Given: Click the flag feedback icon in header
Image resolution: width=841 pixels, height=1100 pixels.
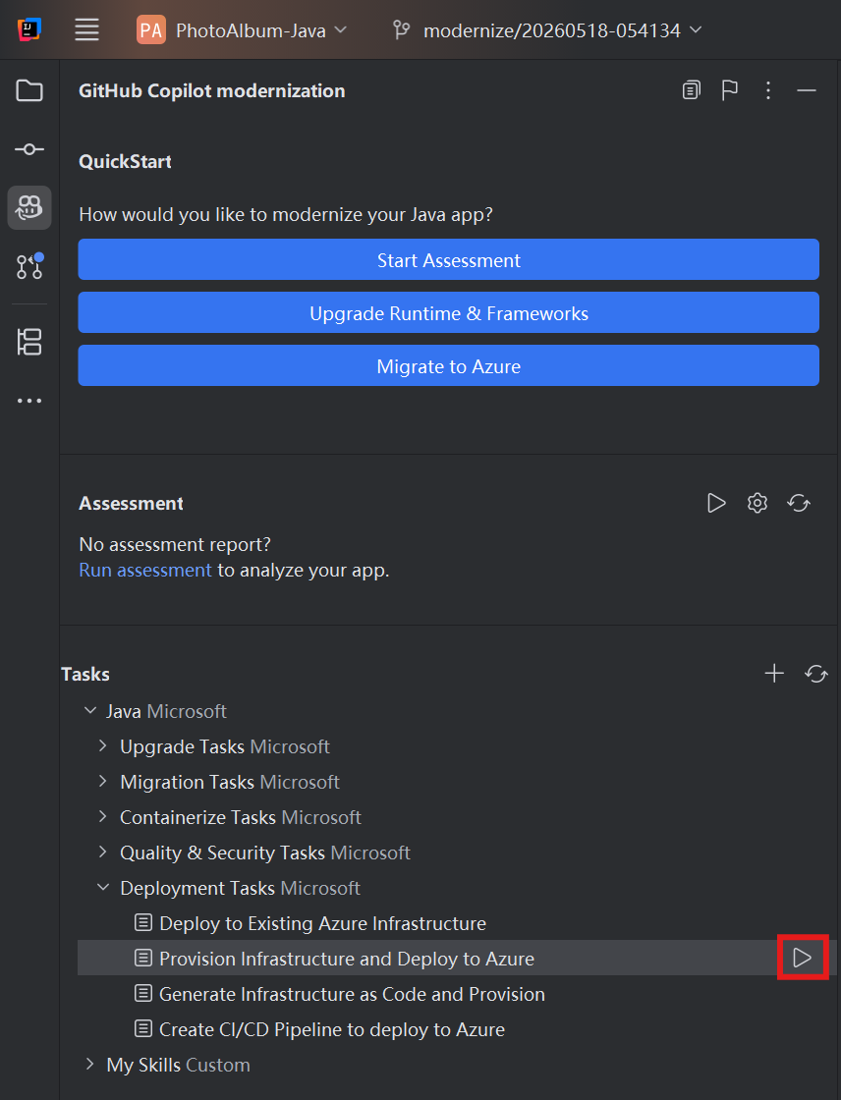Looking at the screenshot, I should coord(730,90).
